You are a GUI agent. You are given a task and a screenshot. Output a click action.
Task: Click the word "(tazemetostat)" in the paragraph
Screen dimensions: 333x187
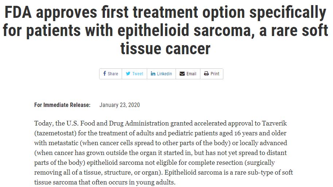tap(55, 133)
